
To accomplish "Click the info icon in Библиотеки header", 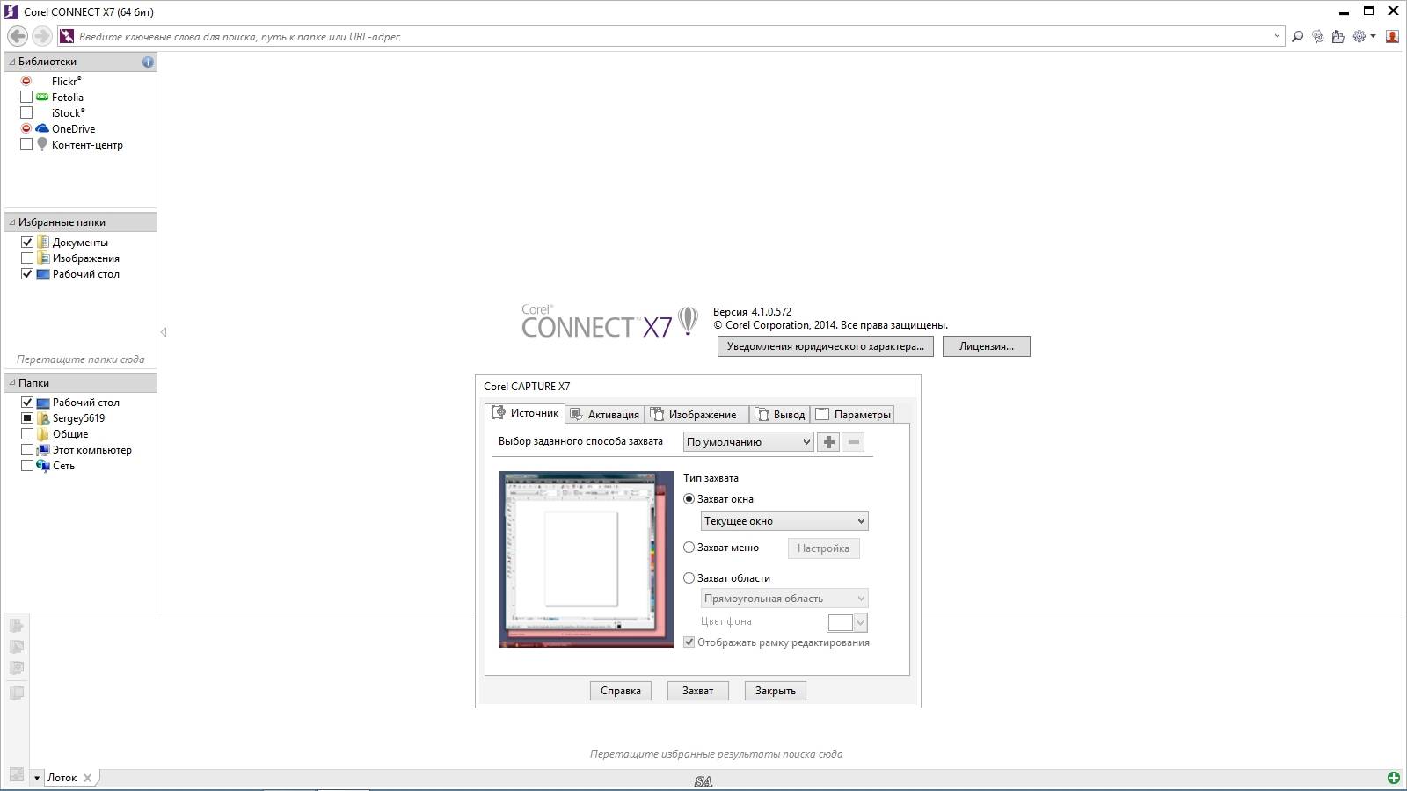I will click(148, 62).
